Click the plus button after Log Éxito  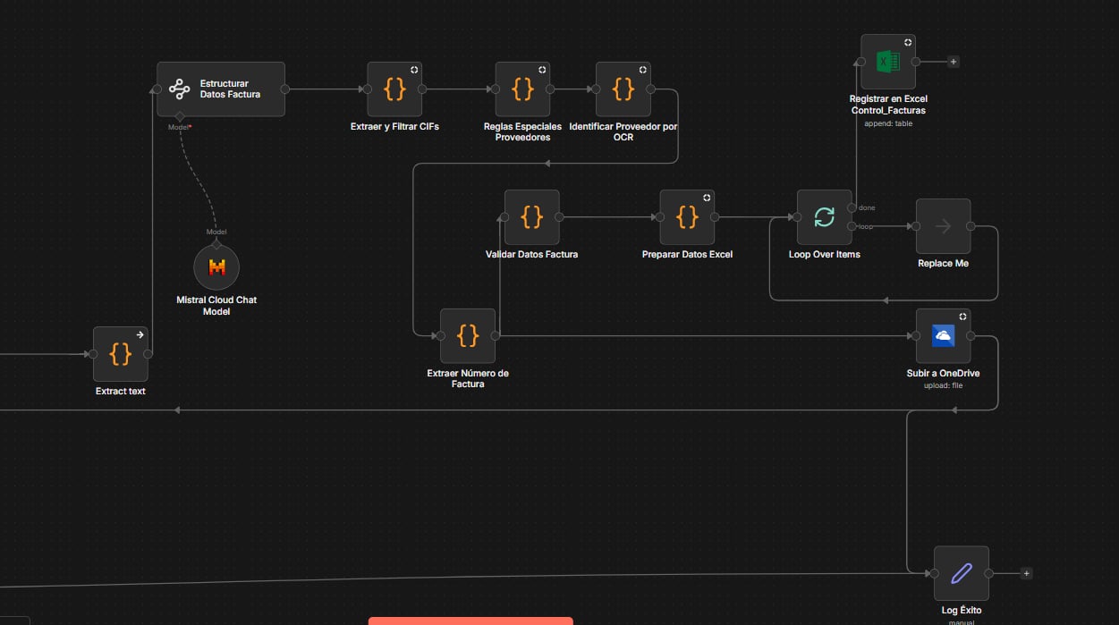point(1026,573)
